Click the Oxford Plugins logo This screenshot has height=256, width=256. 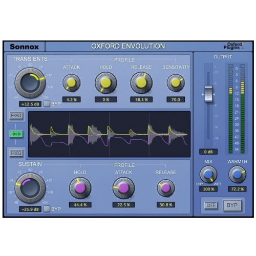click(233, 46)
